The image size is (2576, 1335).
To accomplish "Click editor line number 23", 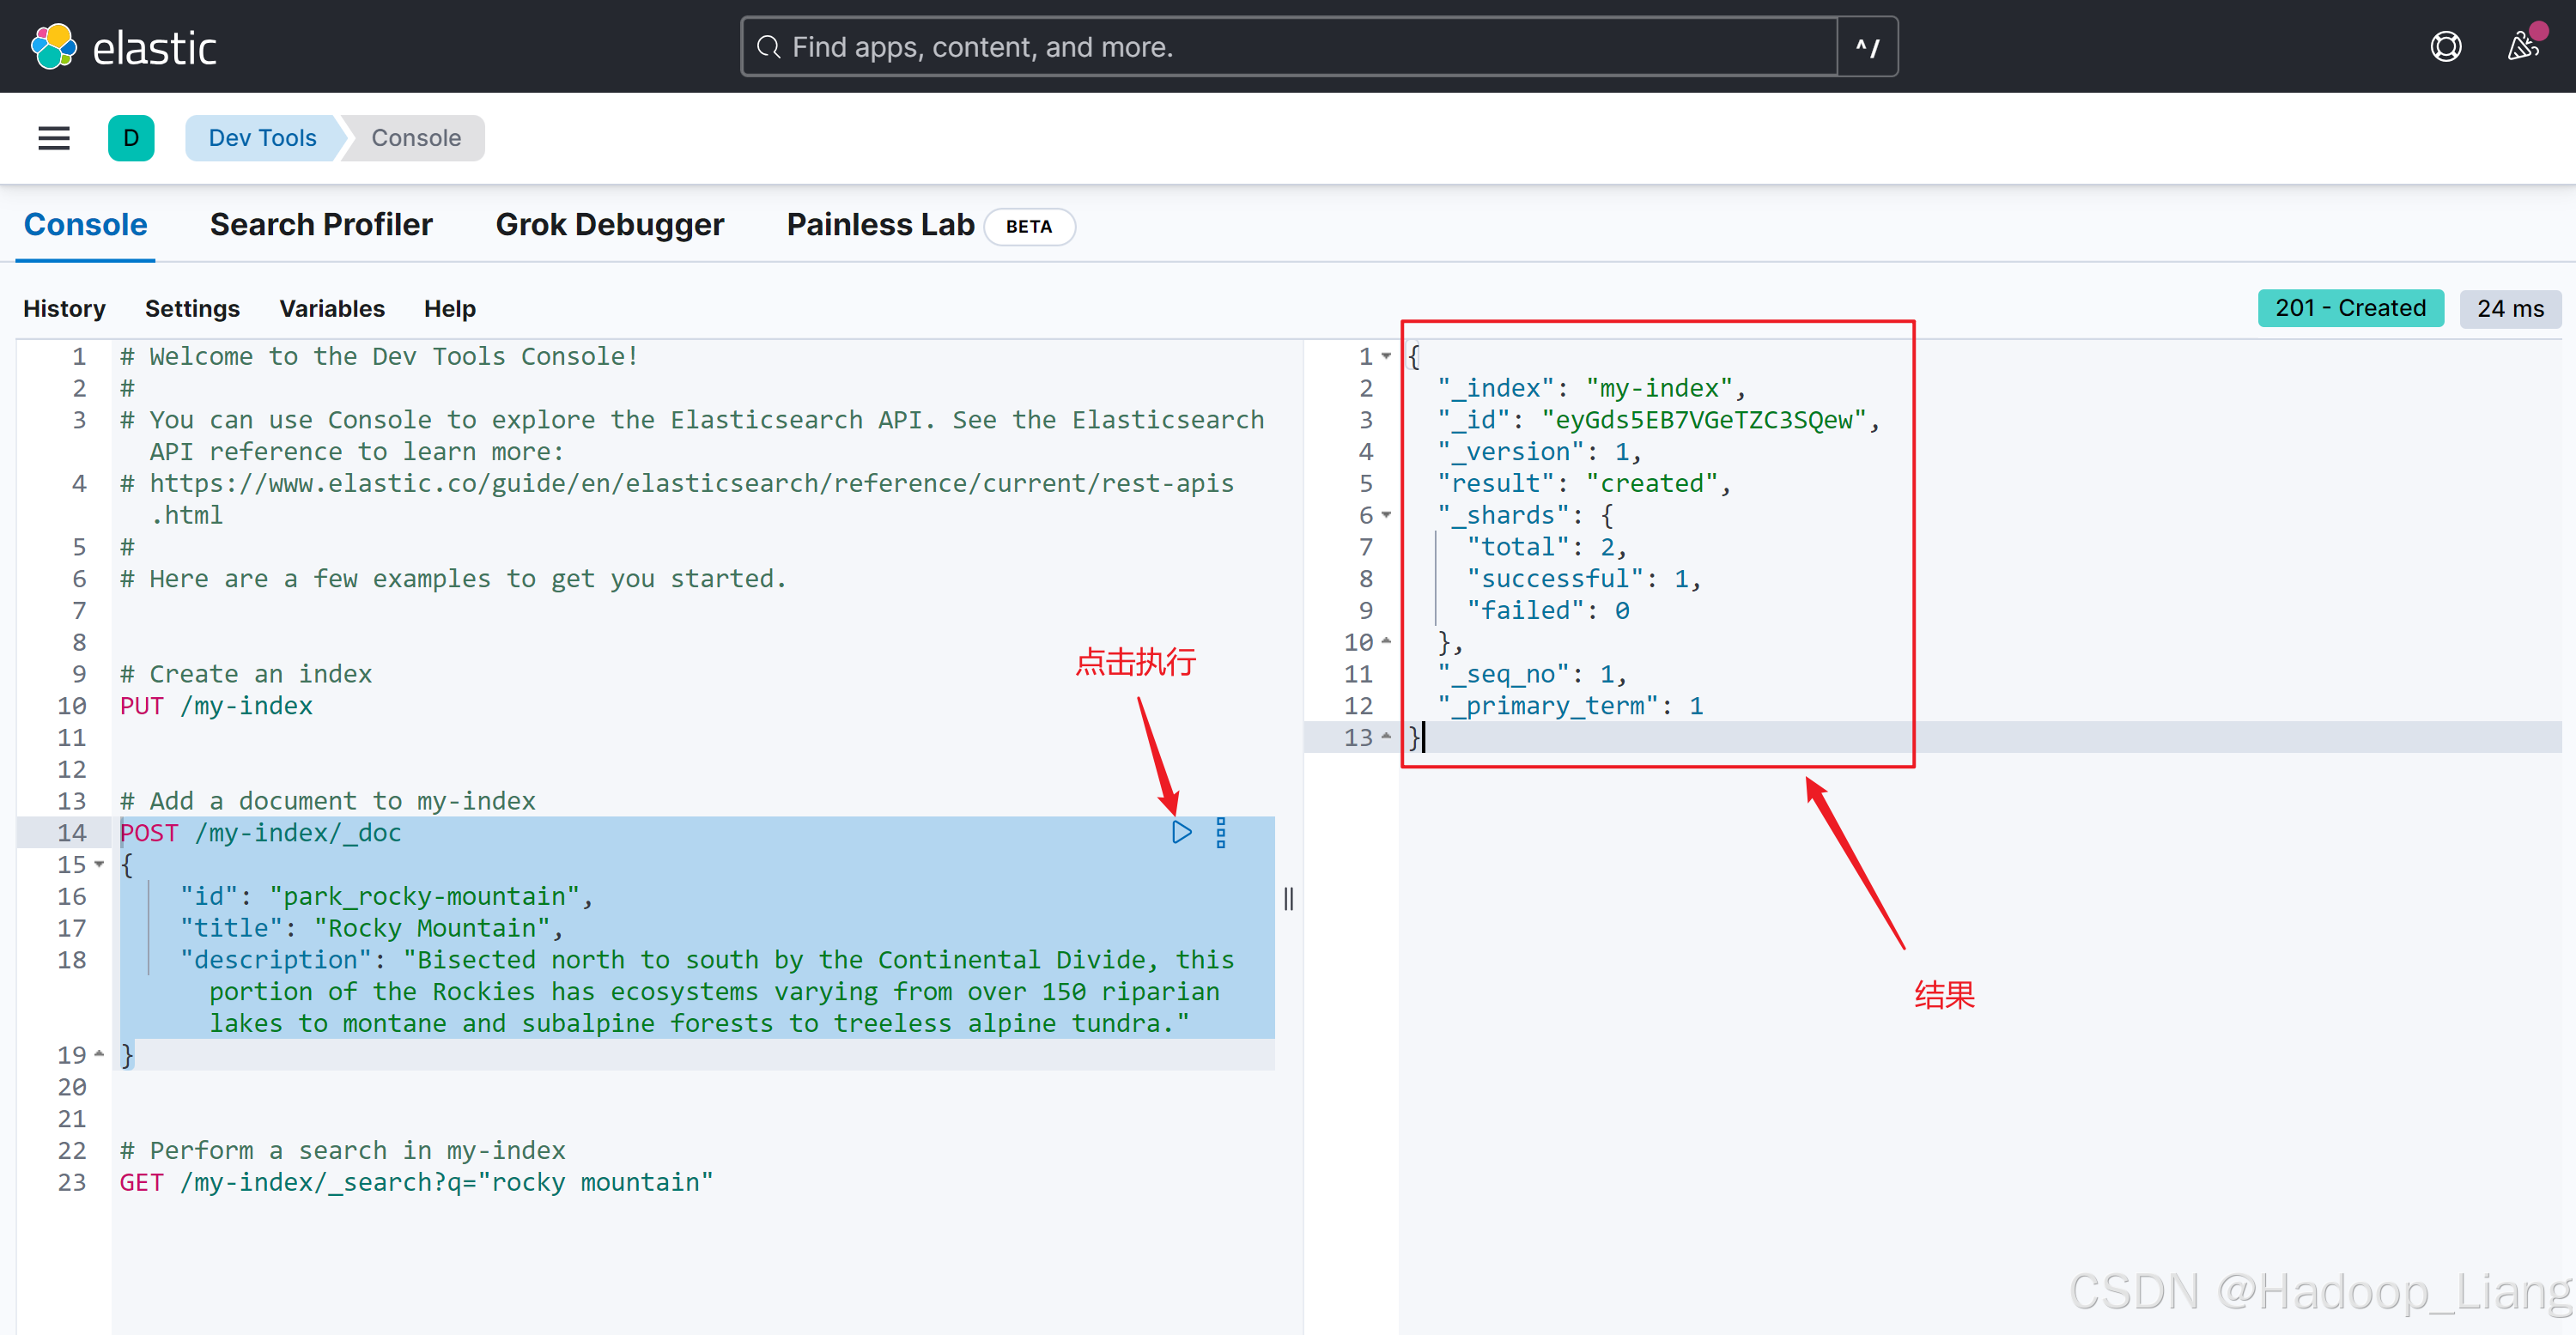I will [x=72, y=1182].
